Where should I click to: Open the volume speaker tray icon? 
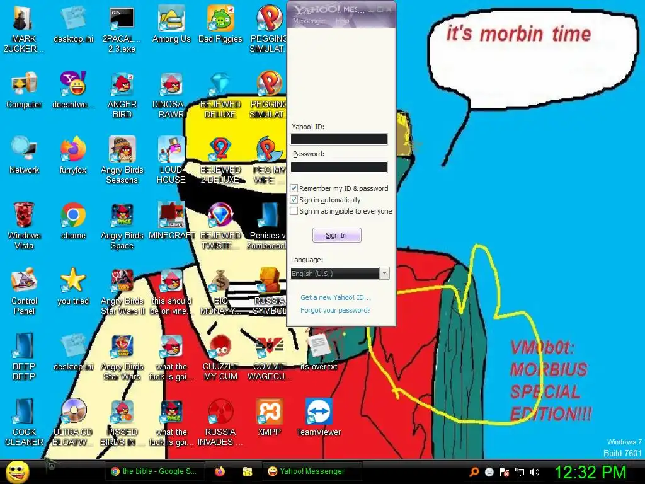tap(535, 472)
